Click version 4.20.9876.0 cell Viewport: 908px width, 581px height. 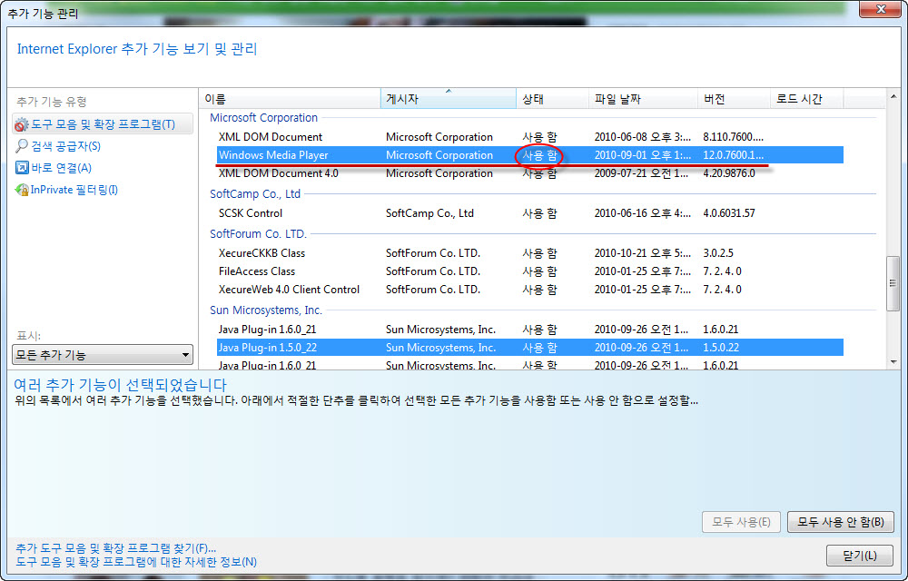pyautogui.click(x=729, y=173)
